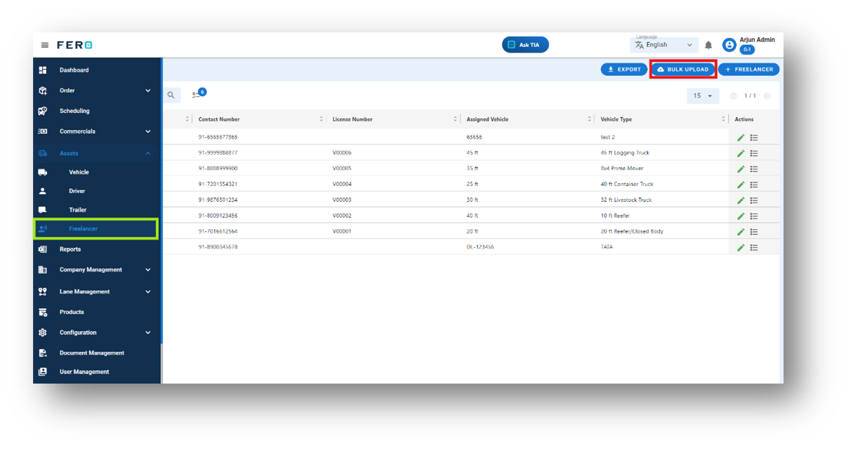This screenshot has width=849, height=449.
Task: Sort by Contact Number column header
Action: point(219,119)
